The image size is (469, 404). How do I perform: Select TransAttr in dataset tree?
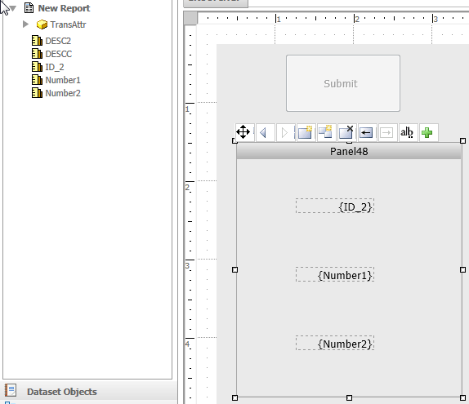point(68,24)
